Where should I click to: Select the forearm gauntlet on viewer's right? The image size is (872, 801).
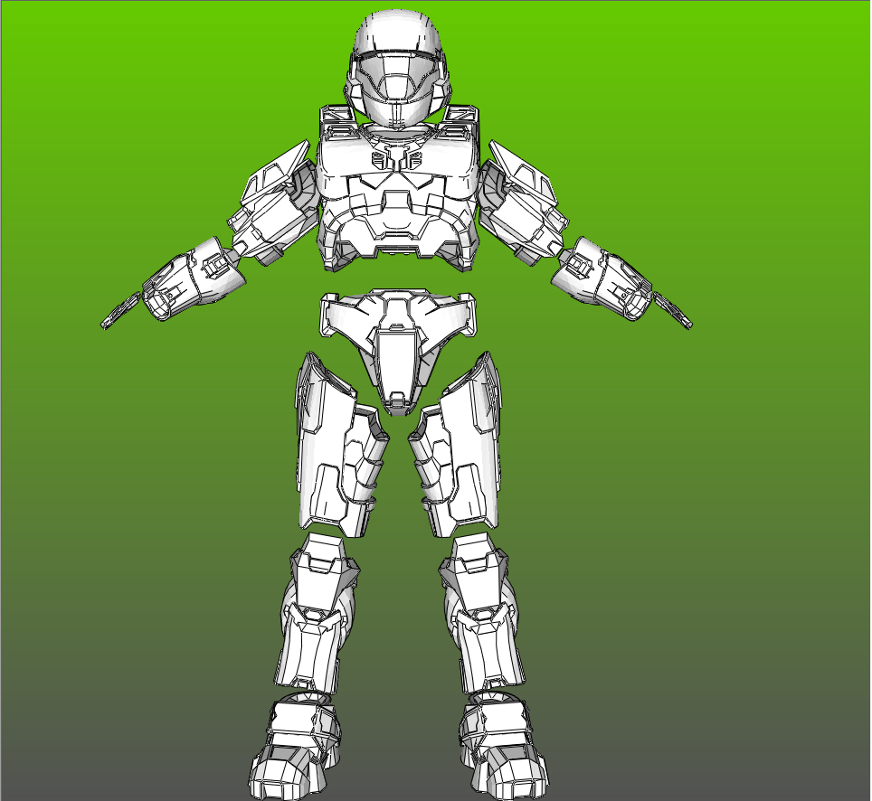[x=603, y=278]
